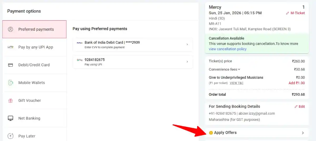
Task: Open the view cancellation policy link
Action: [x=228, y=49]
